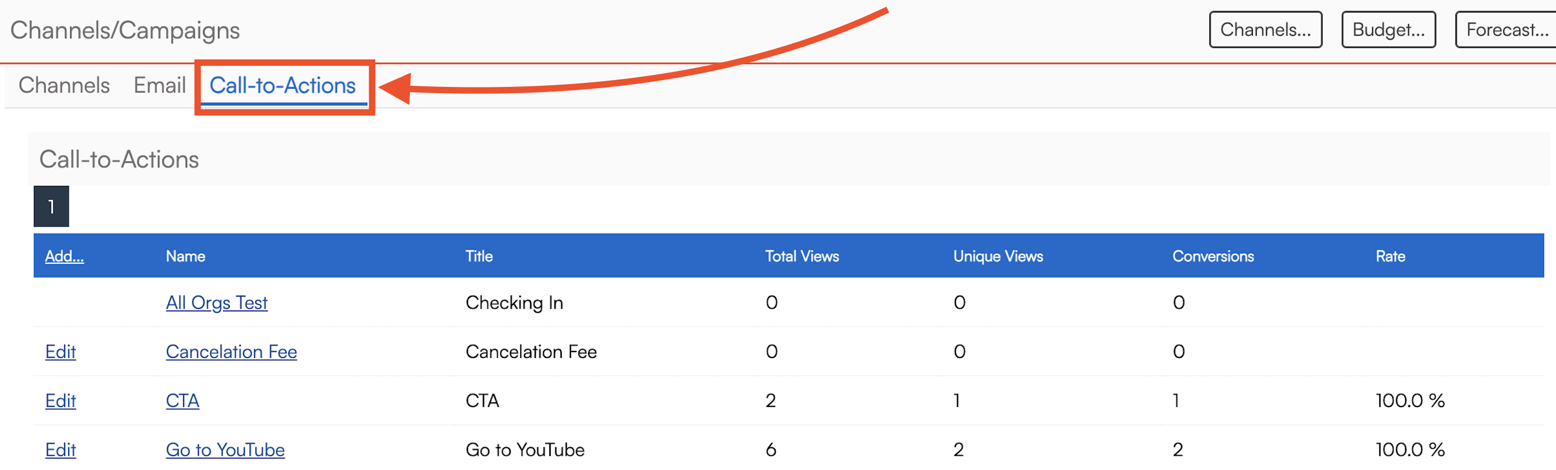Image resolution: width=1556 pixels, height=470 pixels.
Task: Click the Channels... button
Action: click(1265, 30)
